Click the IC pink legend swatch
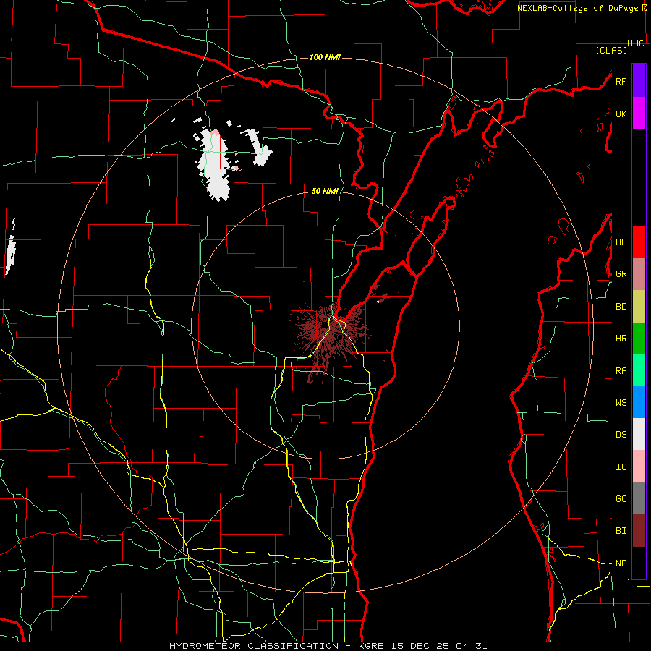The width and height of the screenshot is (651, 651). click(x=639, y=467)
